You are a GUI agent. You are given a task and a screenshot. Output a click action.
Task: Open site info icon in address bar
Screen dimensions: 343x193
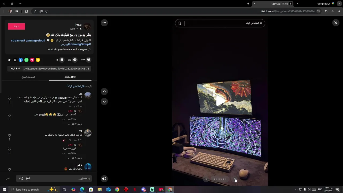(x=318, y=11)
